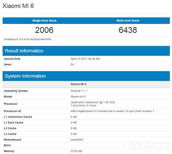Select the Memory row label
The height and width of the screenshot is (154, 172).
9,151
